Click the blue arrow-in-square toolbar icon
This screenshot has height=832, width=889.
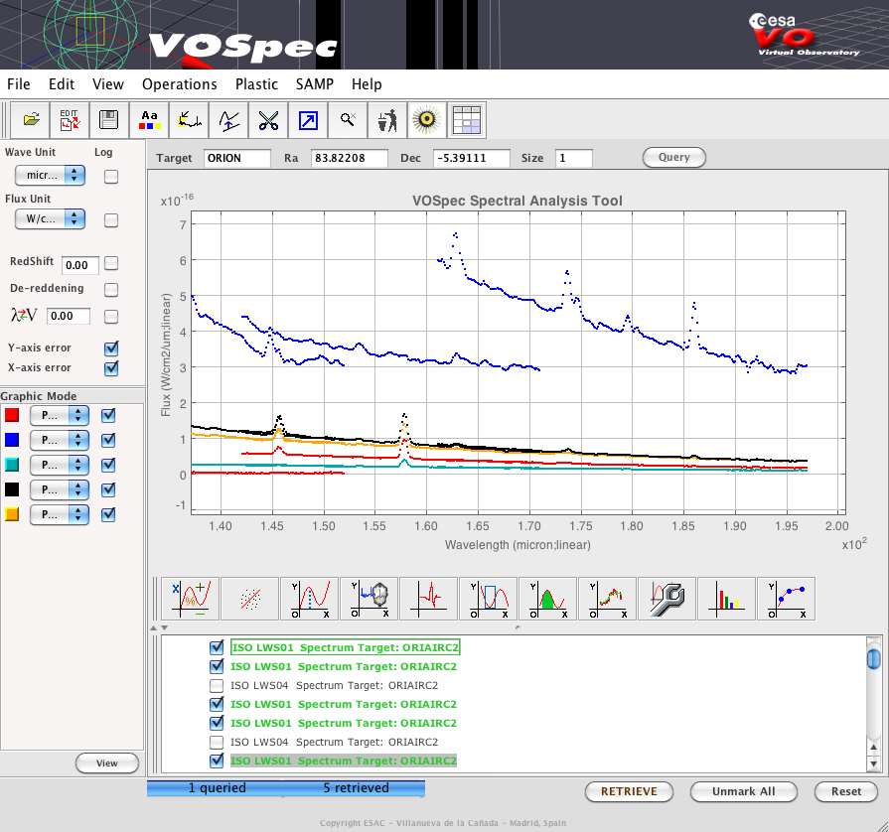[308, 120]
